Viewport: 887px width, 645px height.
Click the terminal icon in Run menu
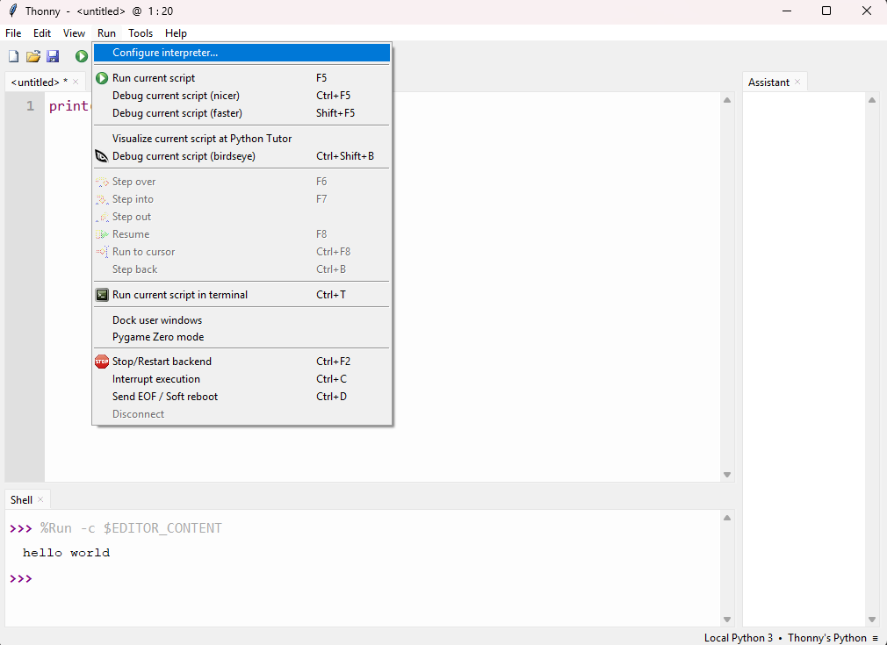pos(102,295)
